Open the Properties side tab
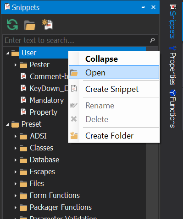 click(173, 66)
